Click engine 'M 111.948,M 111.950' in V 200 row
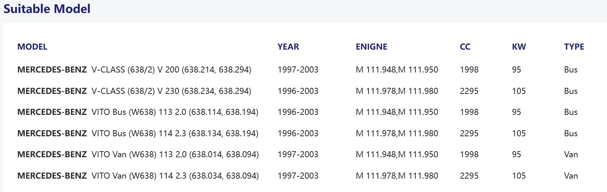Viewport: 607px width, 192px height. pyautogui.click(x=397, y=70)
